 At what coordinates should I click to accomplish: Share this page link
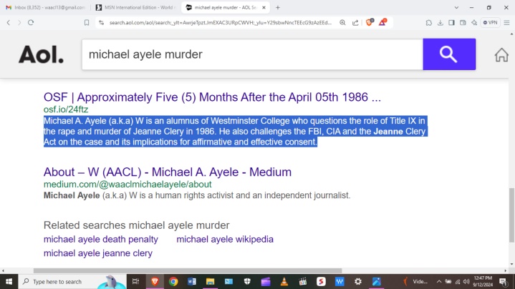click(x=355, y=23)
